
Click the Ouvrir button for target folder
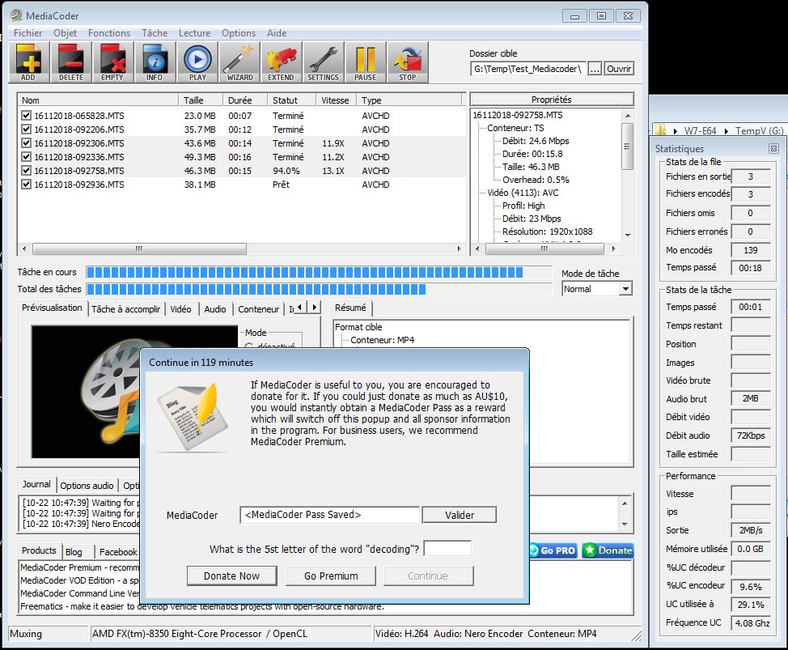619,69
